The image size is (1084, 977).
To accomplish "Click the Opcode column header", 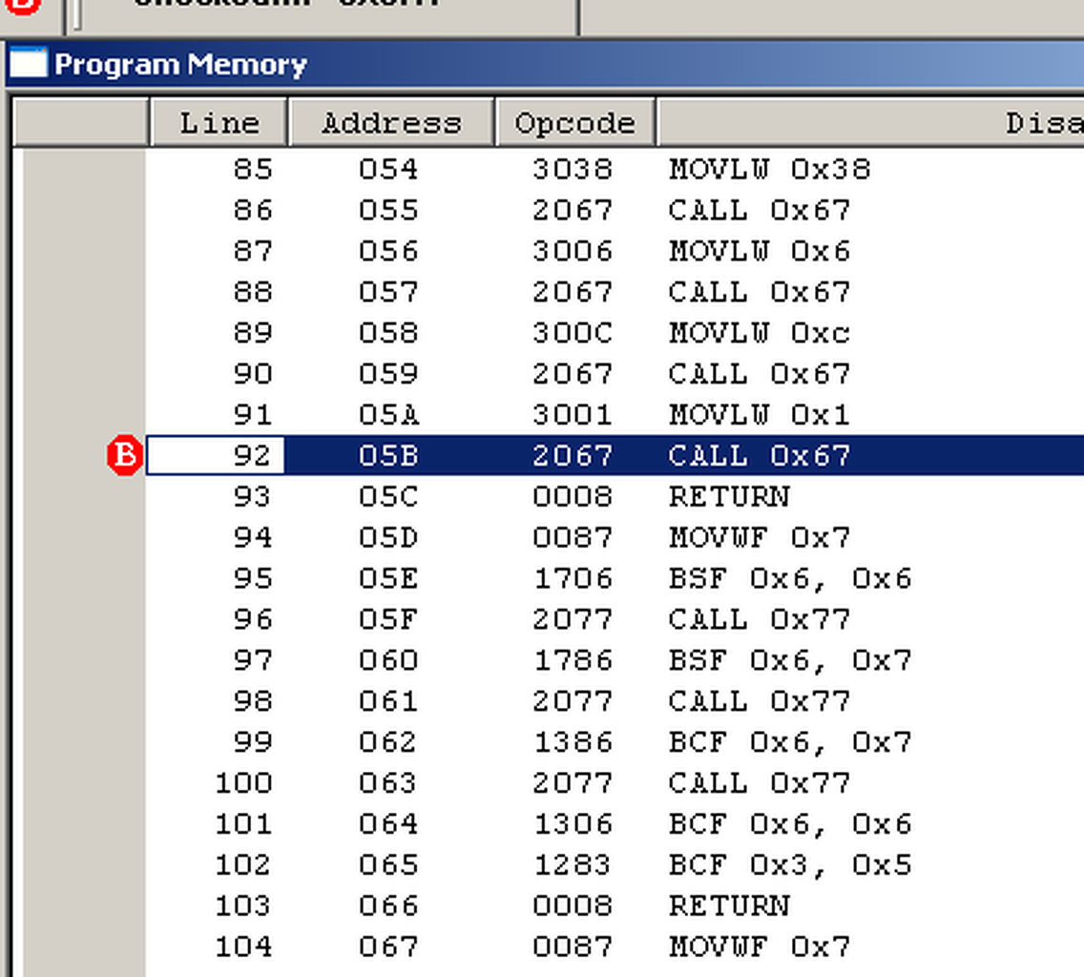I will coord(574,123).
